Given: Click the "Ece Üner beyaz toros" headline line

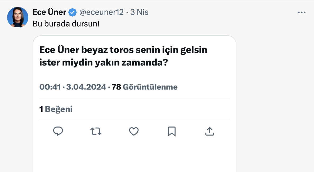Looking at the screenshot, I should click(x=123, y=50).
